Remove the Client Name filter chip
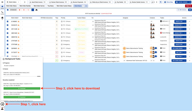192x111 pixels. (86, 6)
